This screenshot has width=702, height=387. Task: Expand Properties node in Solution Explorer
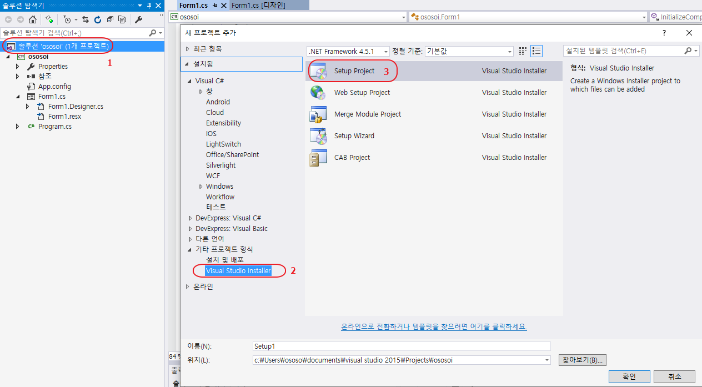coord(18,67)
